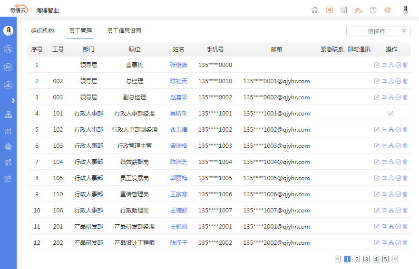The width and height of the screenshot is (419, 269).
Task: Open the home page icon
Action: pos(314,10)
